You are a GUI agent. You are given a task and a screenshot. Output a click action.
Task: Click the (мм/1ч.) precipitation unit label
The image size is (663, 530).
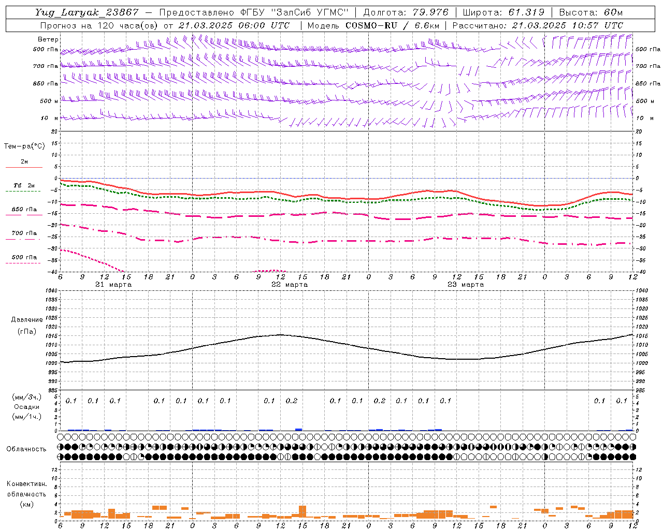click(26, 417)
